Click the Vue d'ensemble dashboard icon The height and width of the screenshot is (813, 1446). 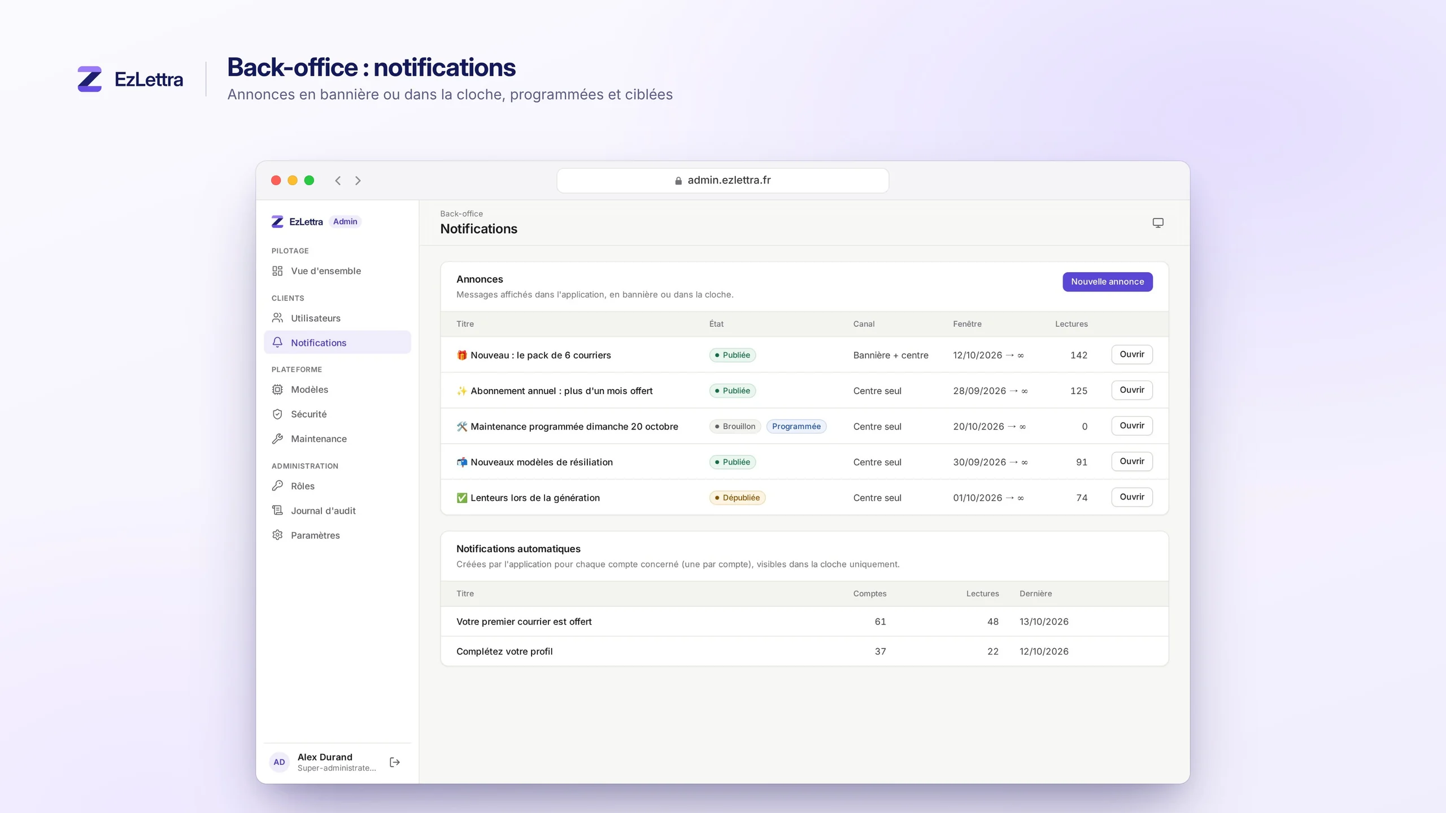(277, 271)
